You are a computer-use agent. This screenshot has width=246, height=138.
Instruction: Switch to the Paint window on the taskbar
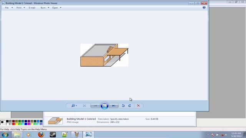pos(76,135)
